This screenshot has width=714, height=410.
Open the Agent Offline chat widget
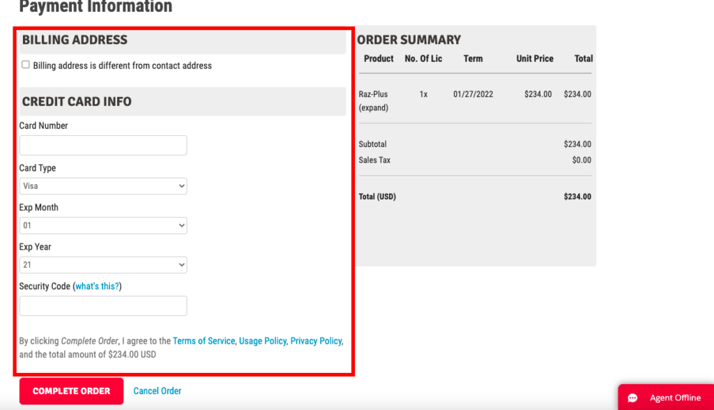click(666, 397)
